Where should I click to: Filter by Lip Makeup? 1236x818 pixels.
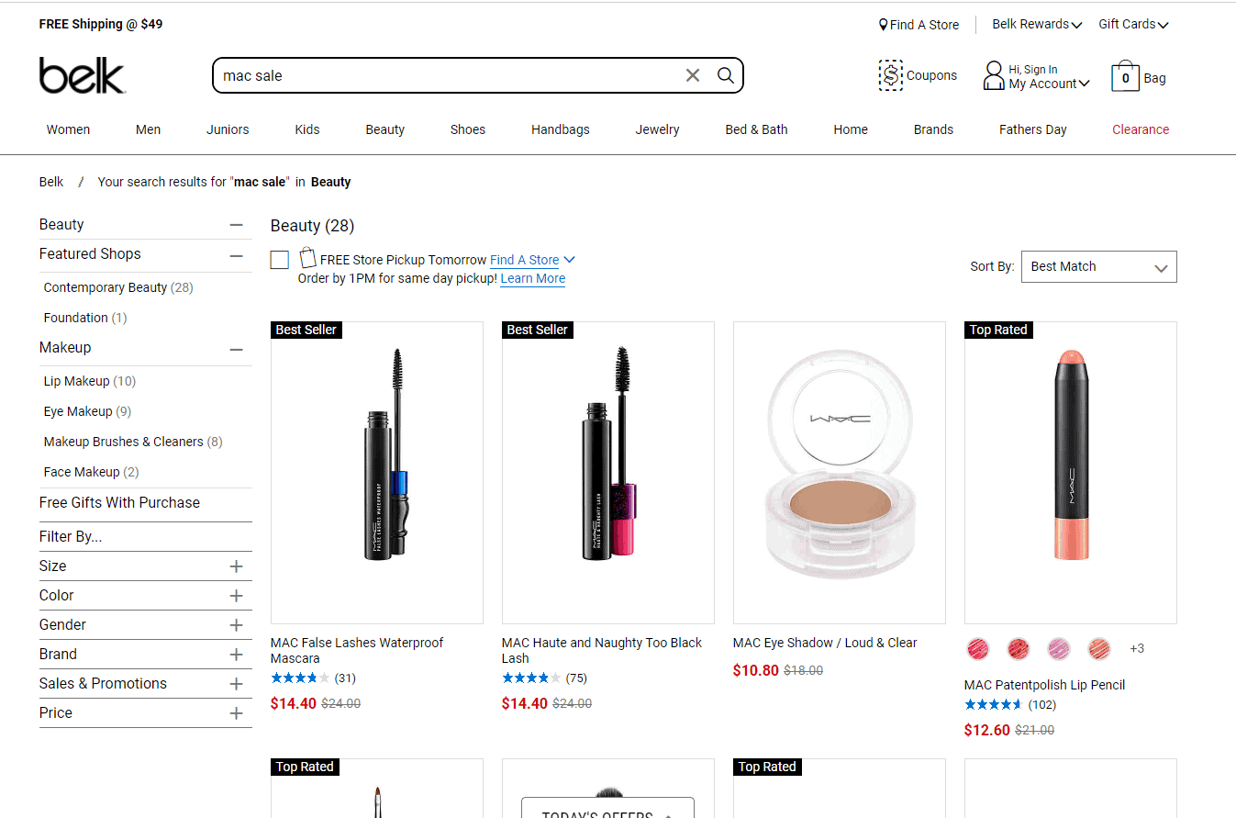point(90,381)
